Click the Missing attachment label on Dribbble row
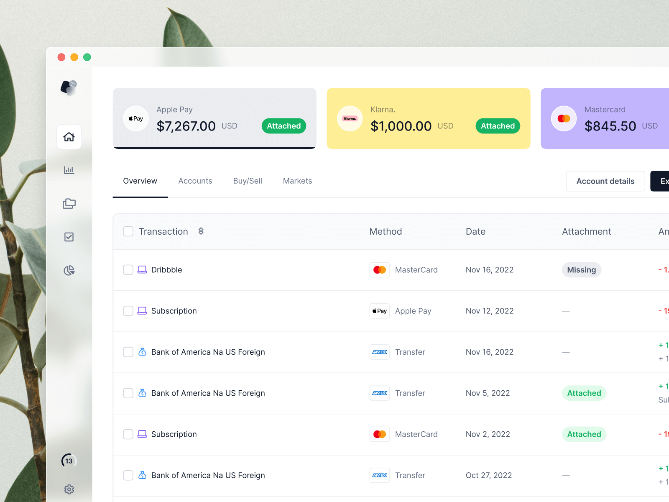This screenshot has height=502, width=669. click(x=582, y=270)
